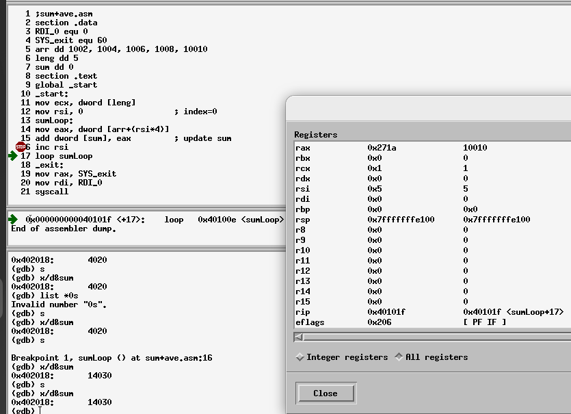
Task: Click source line 19 mov rax, SYS_exit
Action: click(76, 174)
